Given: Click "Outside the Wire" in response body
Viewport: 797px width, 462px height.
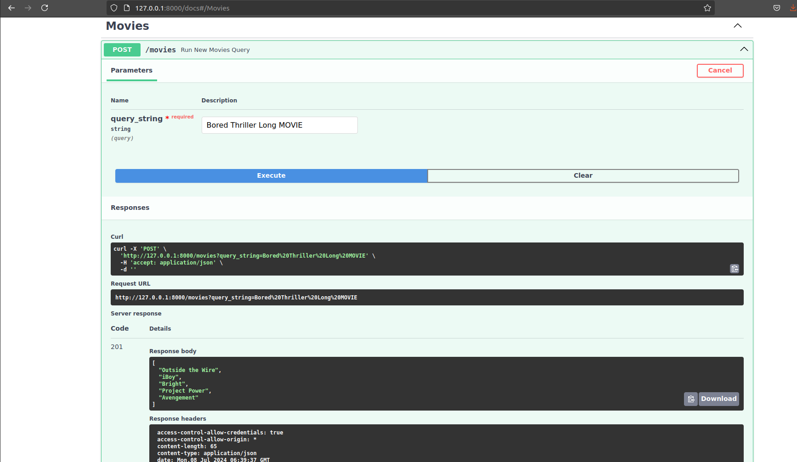Looking at the screenshot, I should 189,370.
